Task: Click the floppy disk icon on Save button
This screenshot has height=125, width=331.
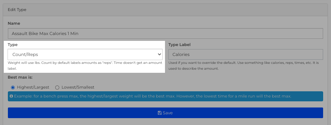Action: point(159,113)
